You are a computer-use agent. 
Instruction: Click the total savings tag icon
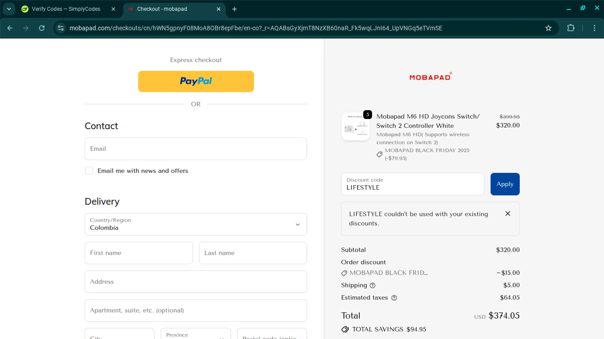pyautogui.click(x=345, y=329)
